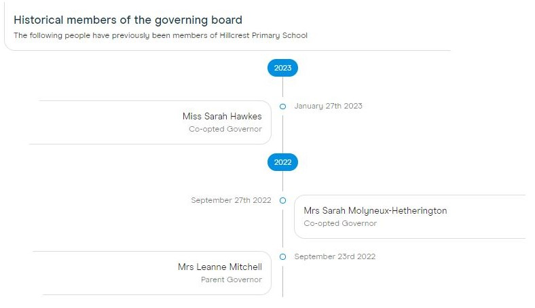Image resolution: width=535 pixels, height=308 pixels.
Task: Click Parent Governor under Leanne Mitchell
Action: click(x=232, y=280)
